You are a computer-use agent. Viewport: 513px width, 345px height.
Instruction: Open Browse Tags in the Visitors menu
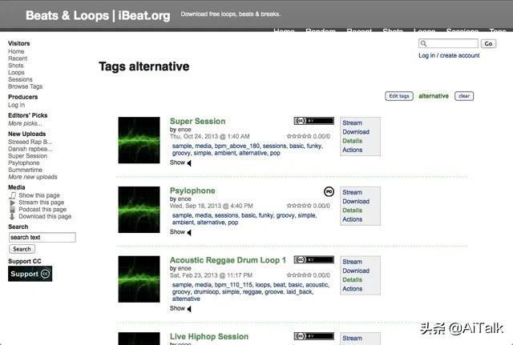click(x=25, y=86)
